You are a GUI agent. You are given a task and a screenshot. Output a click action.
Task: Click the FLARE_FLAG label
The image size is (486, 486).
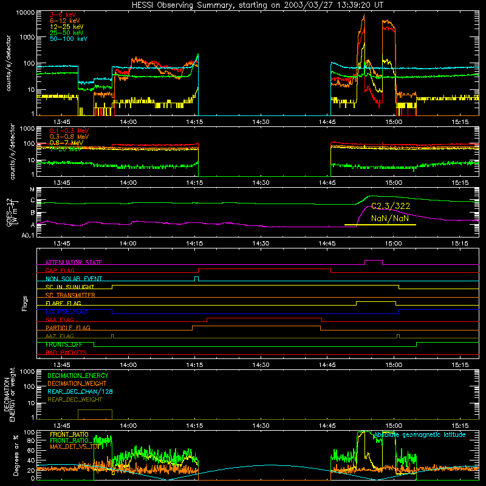coord(63,303)
